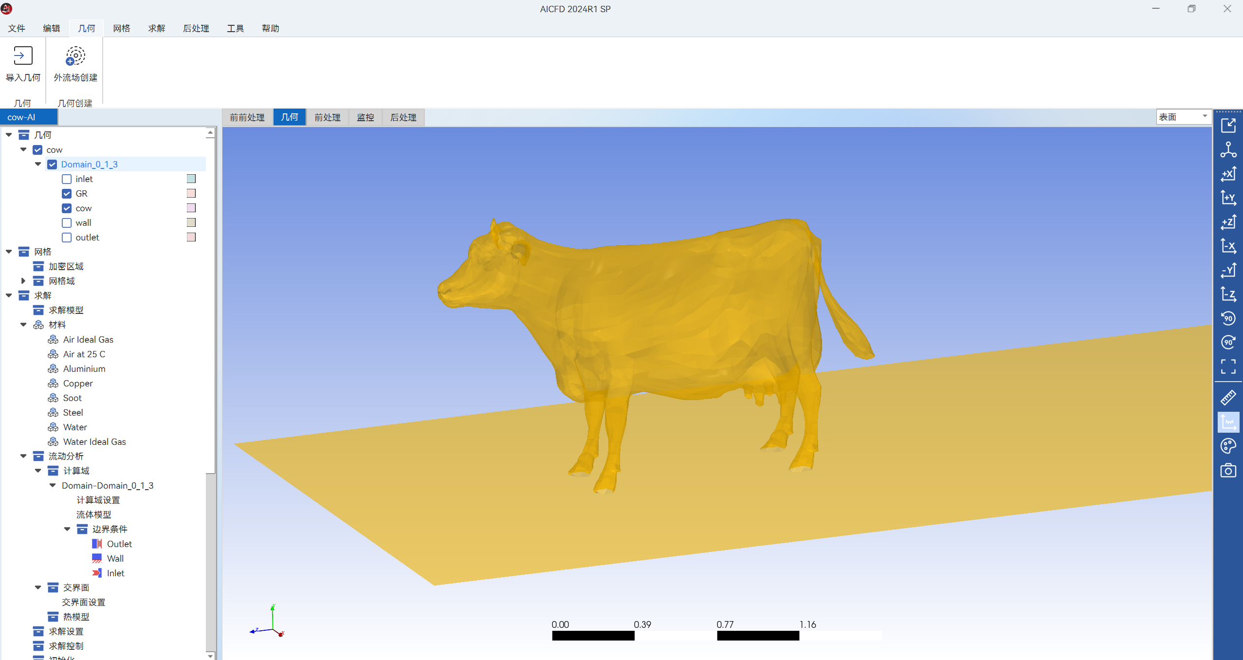Select the 表面 display mode dropdown
The height and width of the screenshot is (660, 1243).
coord(1182,117)
